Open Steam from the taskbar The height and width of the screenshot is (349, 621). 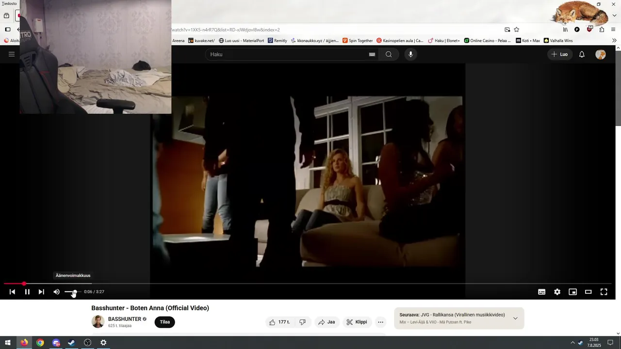pyautogui.click(x=71, y=343)
